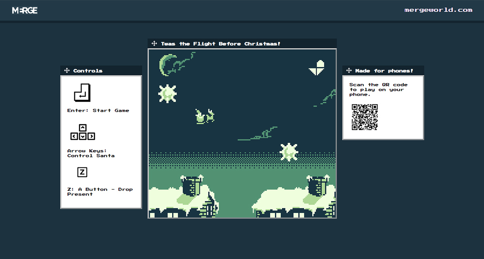Click the spiky snowball near the horizon

click(289, 152)
